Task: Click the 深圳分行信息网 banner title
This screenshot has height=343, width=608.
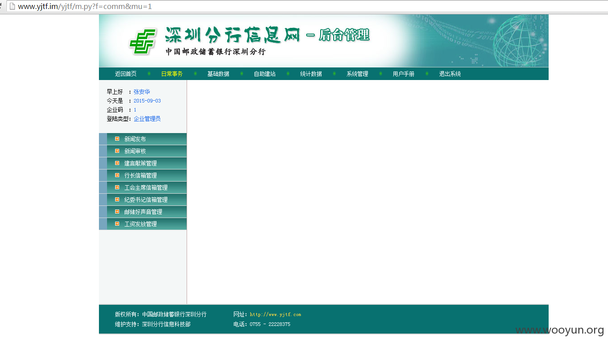Action: [x=232, y=35]
